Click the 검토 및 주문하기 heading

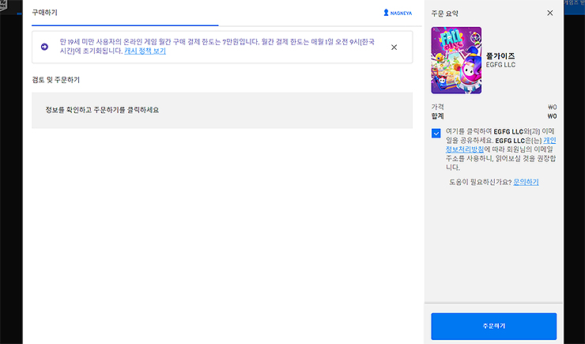tap(56, 80)
